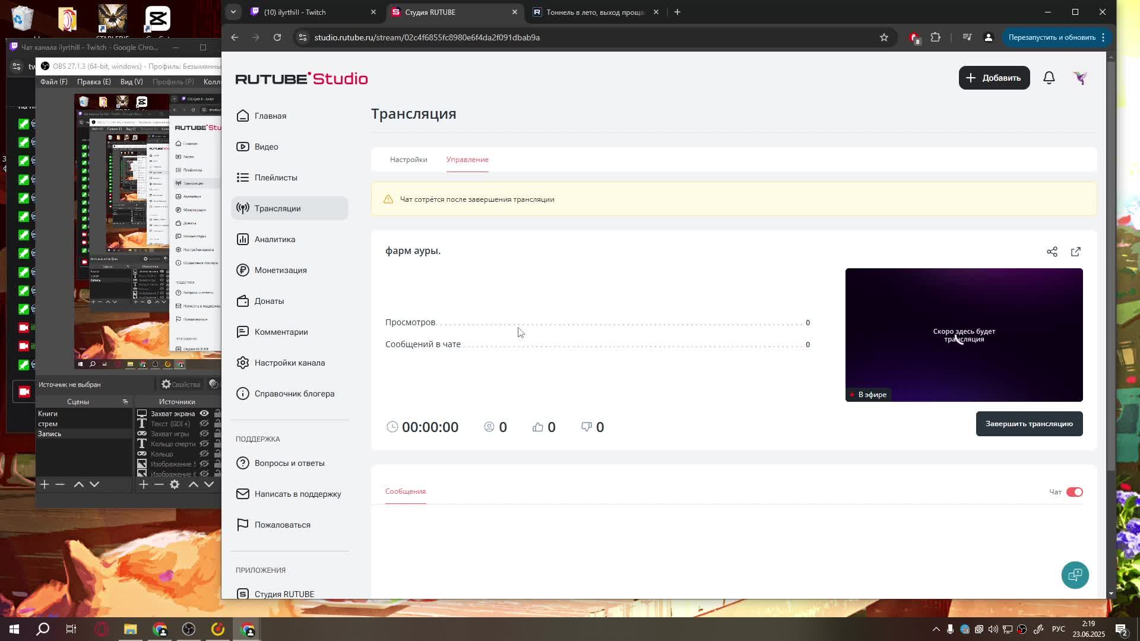
Task: Click the Добавить button
Action: 993,78
